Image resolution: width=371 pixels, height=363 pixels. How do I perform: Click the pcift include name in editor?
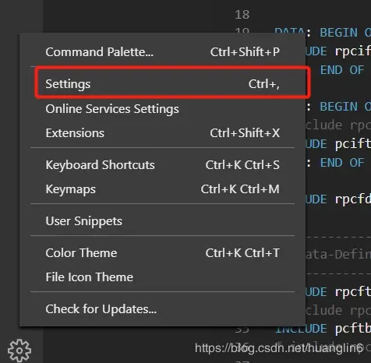tap(352, 144)
